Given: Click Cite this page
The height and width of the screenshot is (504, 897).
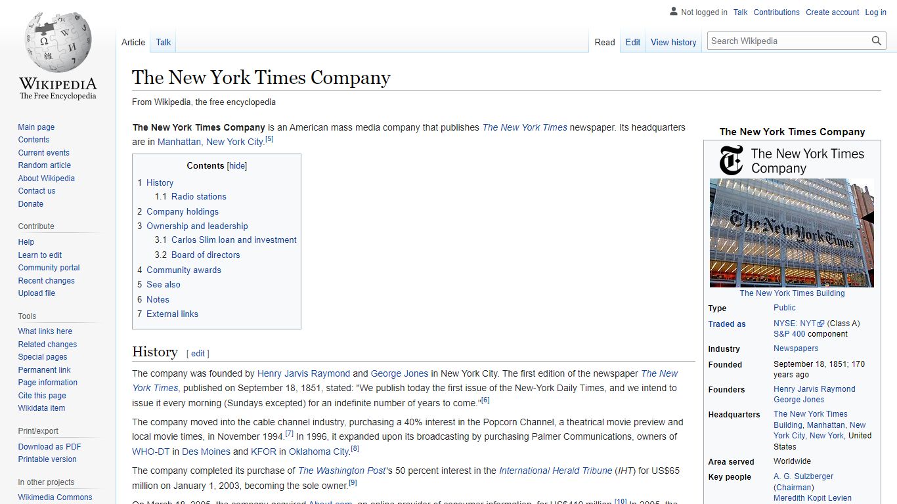Looking at the screenshot, I should (x=42, y=396).
